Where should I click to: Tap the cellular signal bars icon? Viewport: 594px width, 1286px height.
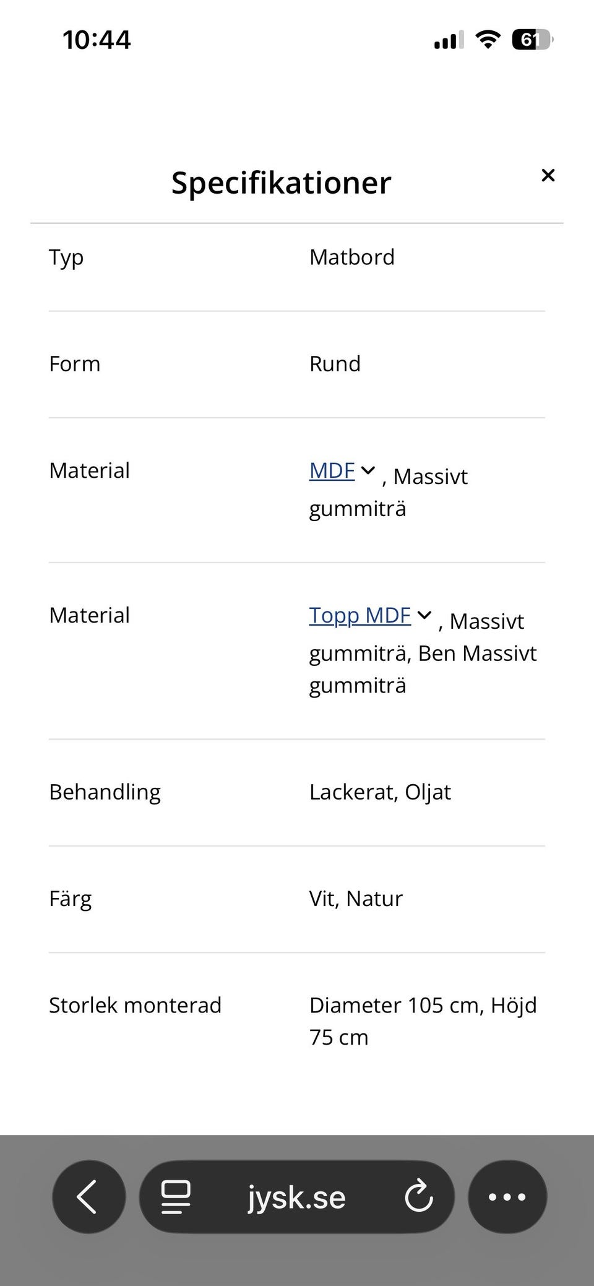coord(449,41)
